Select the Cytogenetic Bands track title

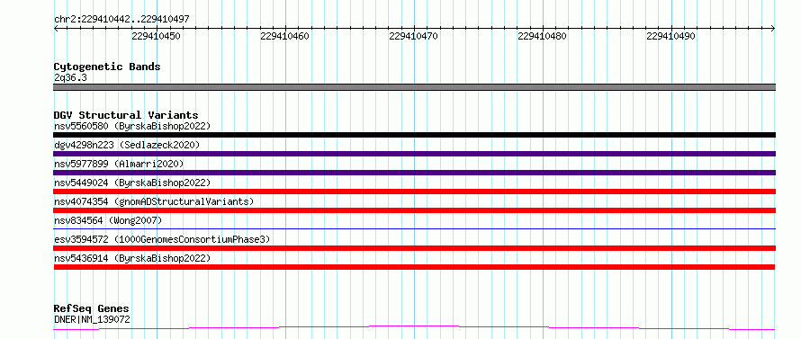tap(107, 67)
